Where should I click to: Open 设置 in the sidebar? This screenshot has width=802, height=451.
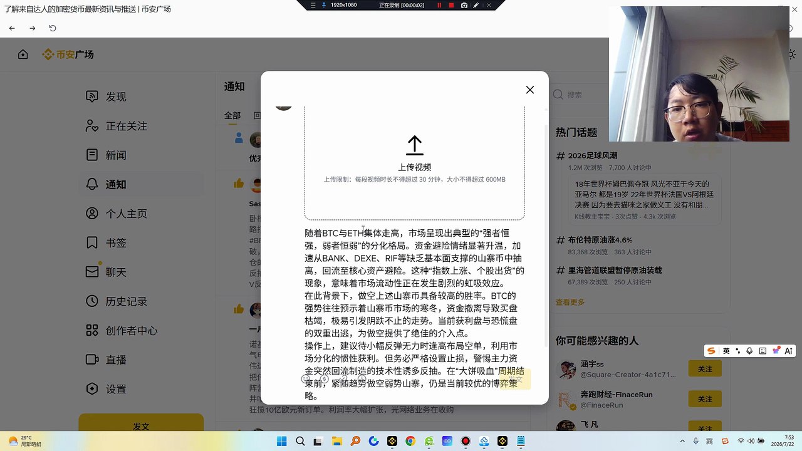(116, 389)
